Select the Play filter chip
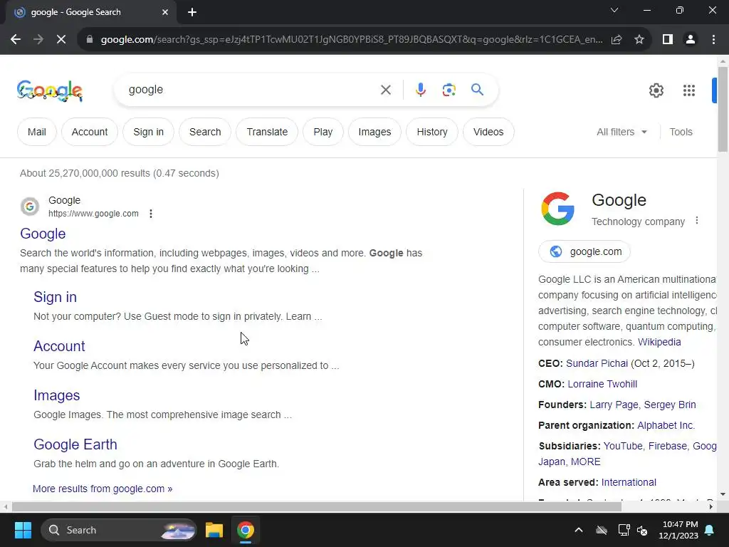The width and height of the screenshot is (729, 547). click(322, 132)
